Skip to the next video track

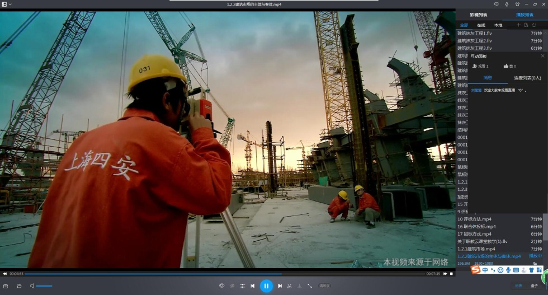pos(280,285)
